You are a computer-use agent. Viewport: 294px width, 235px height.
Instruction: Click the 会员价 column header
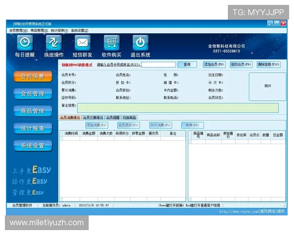point(254,135)
